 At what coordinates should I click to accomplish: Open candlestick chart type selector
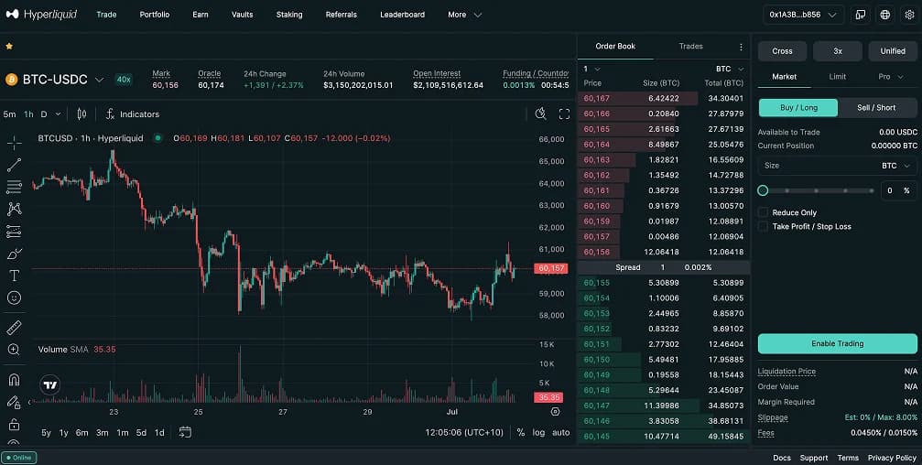(x=81, y=114)
